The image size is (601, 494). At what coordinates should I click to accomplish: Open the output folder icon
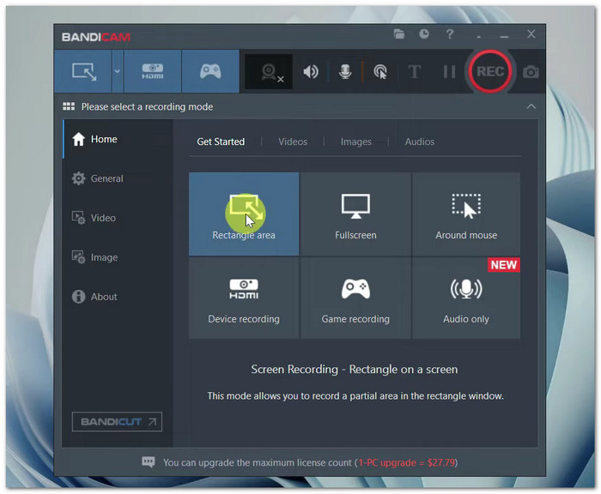click(399, 34)
